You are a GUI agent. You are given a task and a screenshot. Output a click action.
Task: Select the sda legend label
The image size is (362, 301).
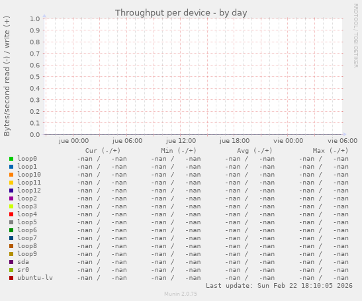click(23, 262)
